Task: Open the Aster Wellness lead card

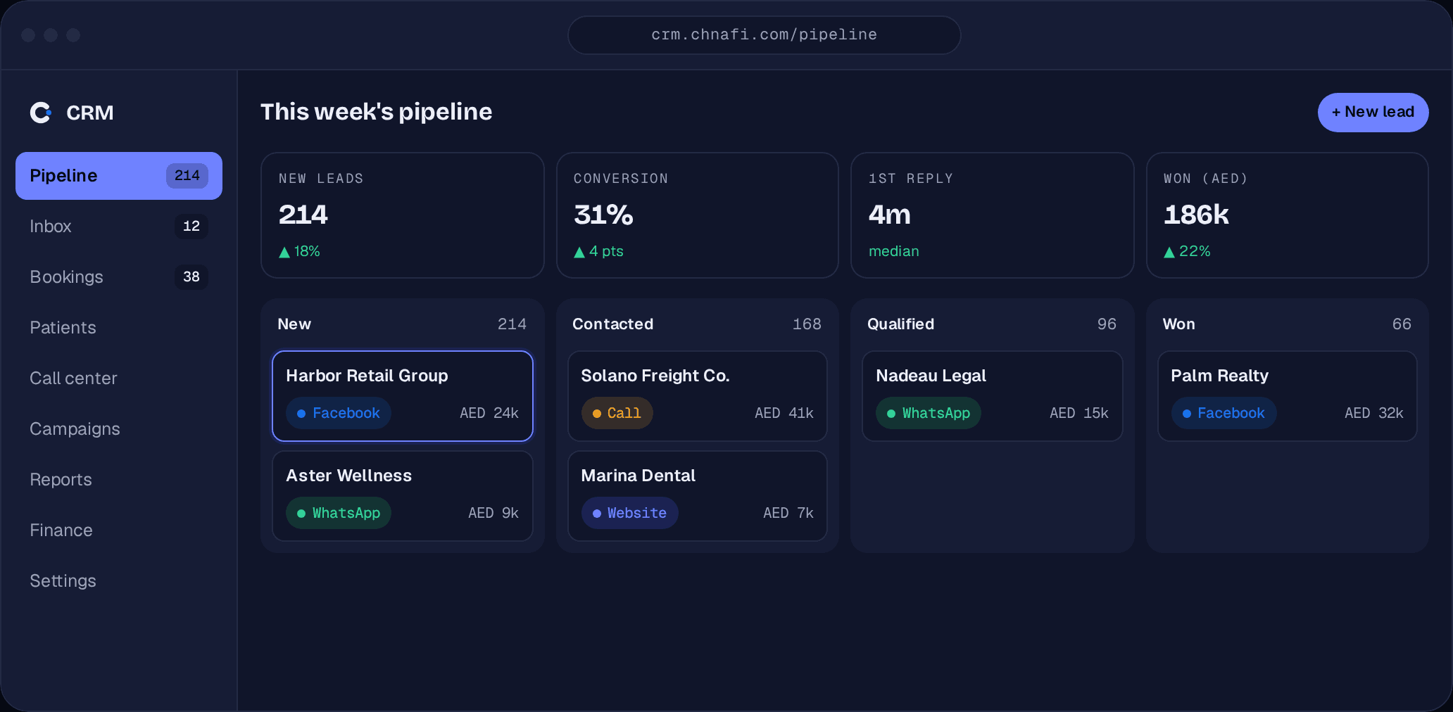Action: (x=403, y=496)
